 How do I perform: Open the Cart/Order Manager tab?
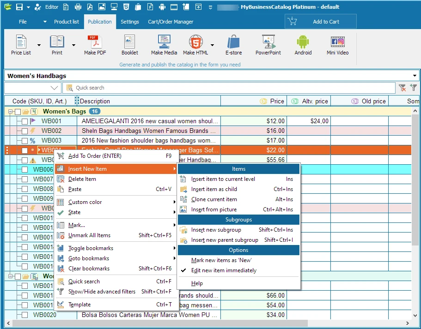tap(171, 22)
